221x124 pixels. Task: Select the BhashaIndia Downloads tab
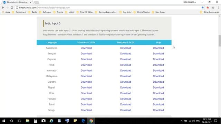(17, 2)
